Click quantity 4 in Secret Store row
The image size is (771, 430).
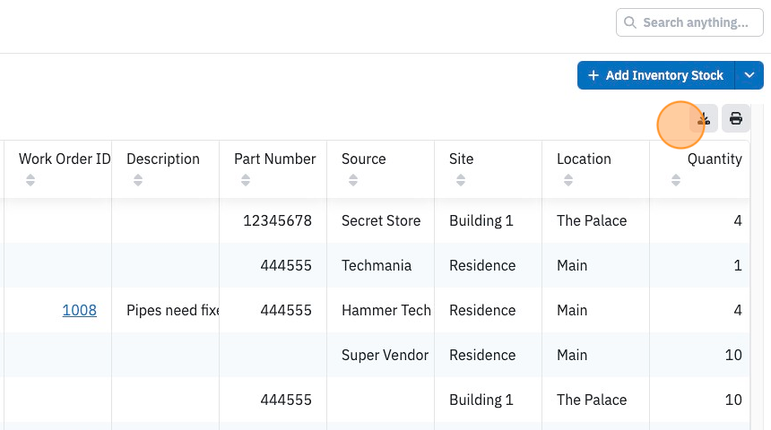700,220
